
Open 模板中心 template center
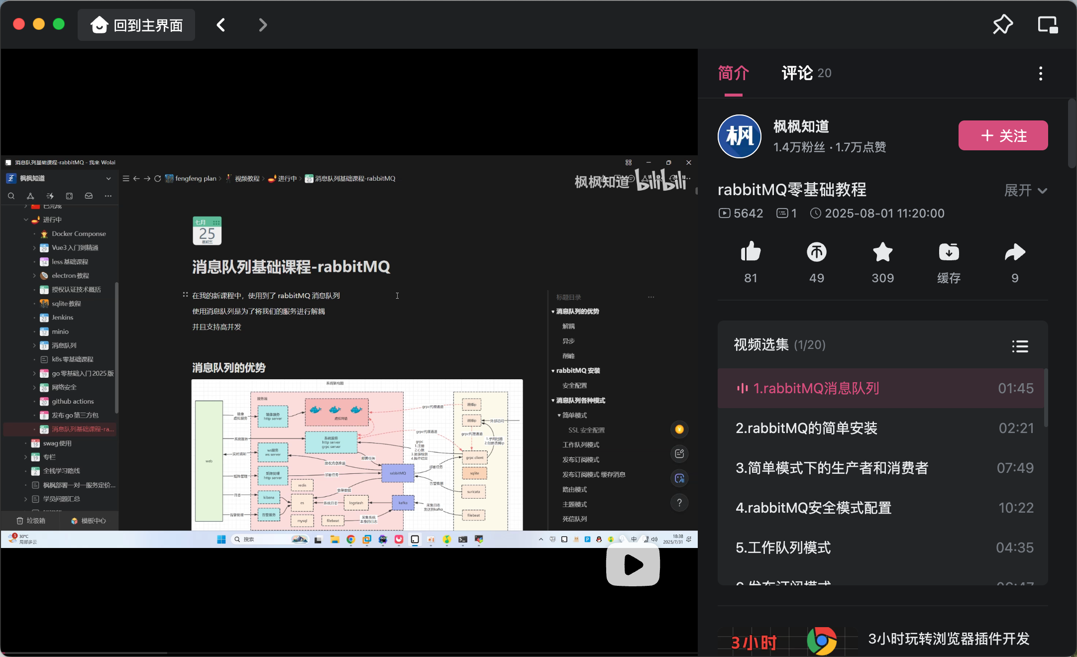(x=88, y=521)
